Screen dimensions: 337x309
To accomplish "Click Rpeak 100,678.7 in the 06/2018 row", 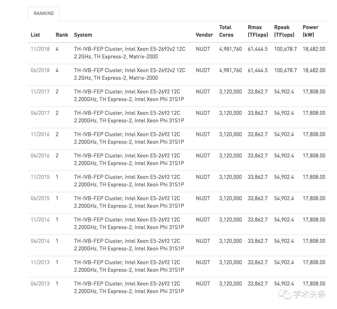I will (x=286, y=70).
